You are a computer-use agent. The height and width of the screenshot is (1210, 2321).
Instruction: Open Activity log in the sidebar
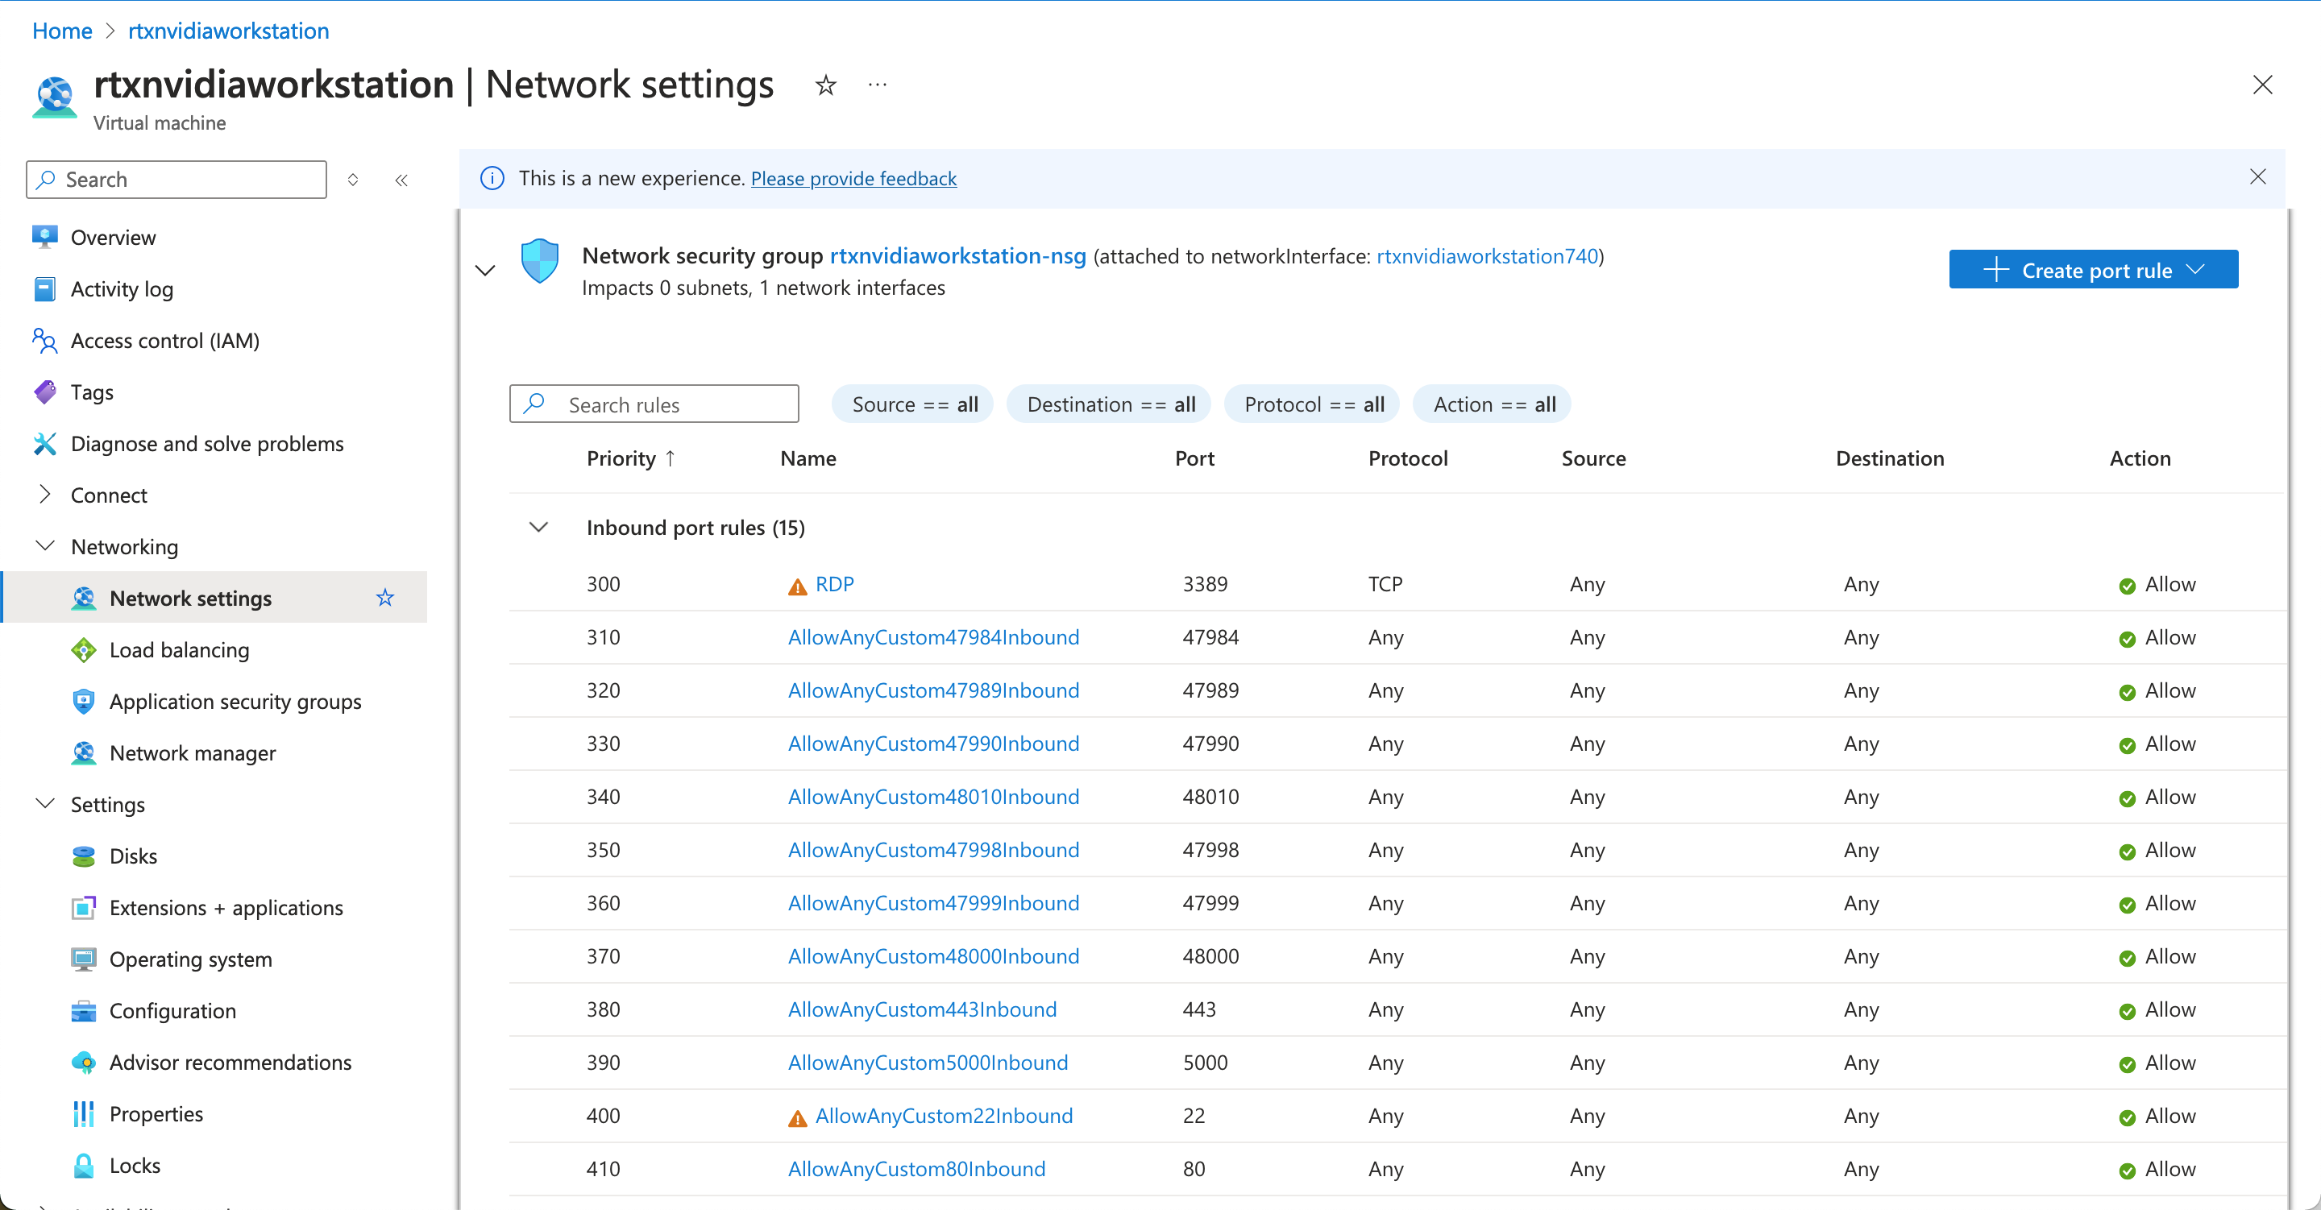(122, 289)
